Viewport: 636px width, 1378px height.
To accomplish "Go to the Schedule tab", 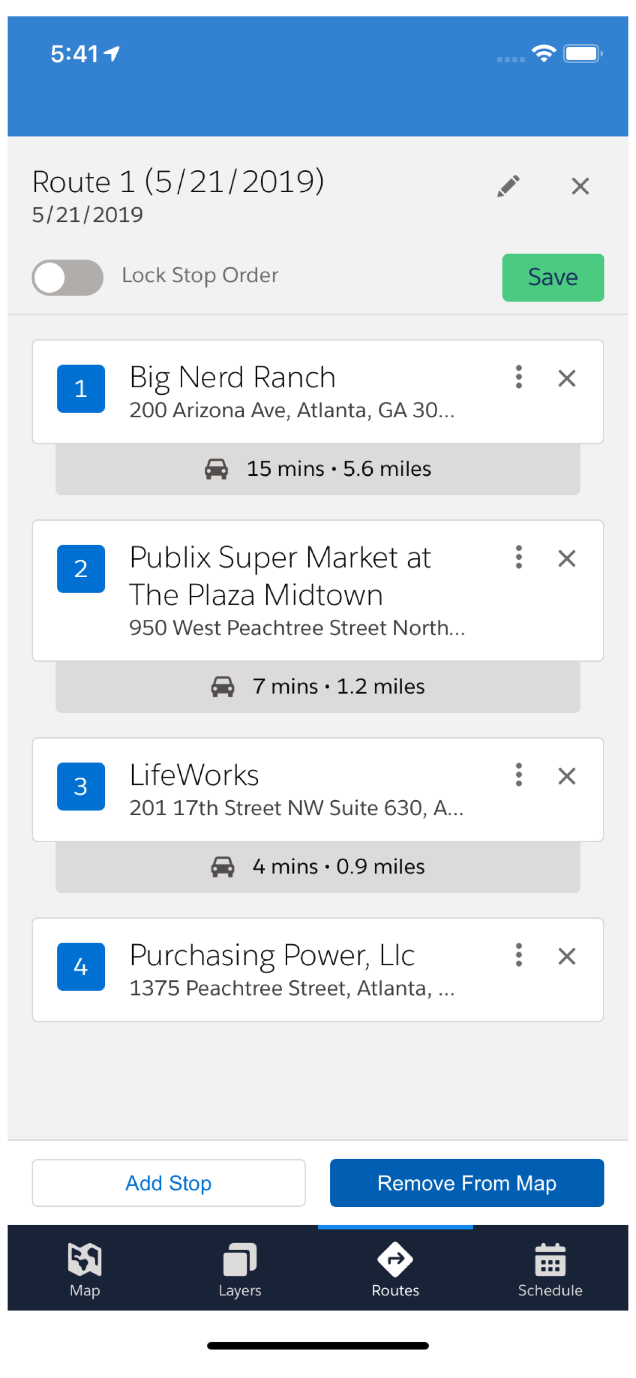I will tap(550, 1269).
